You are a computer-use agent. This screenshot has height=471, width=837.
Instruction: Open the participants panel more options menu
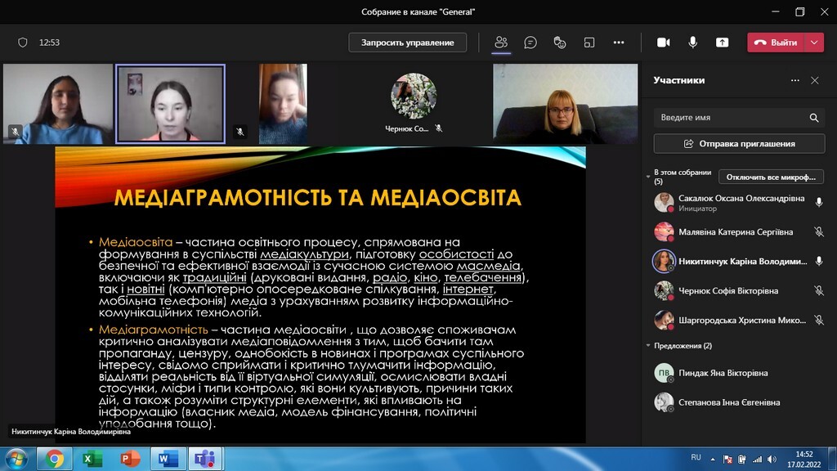[x=794, y=81]
